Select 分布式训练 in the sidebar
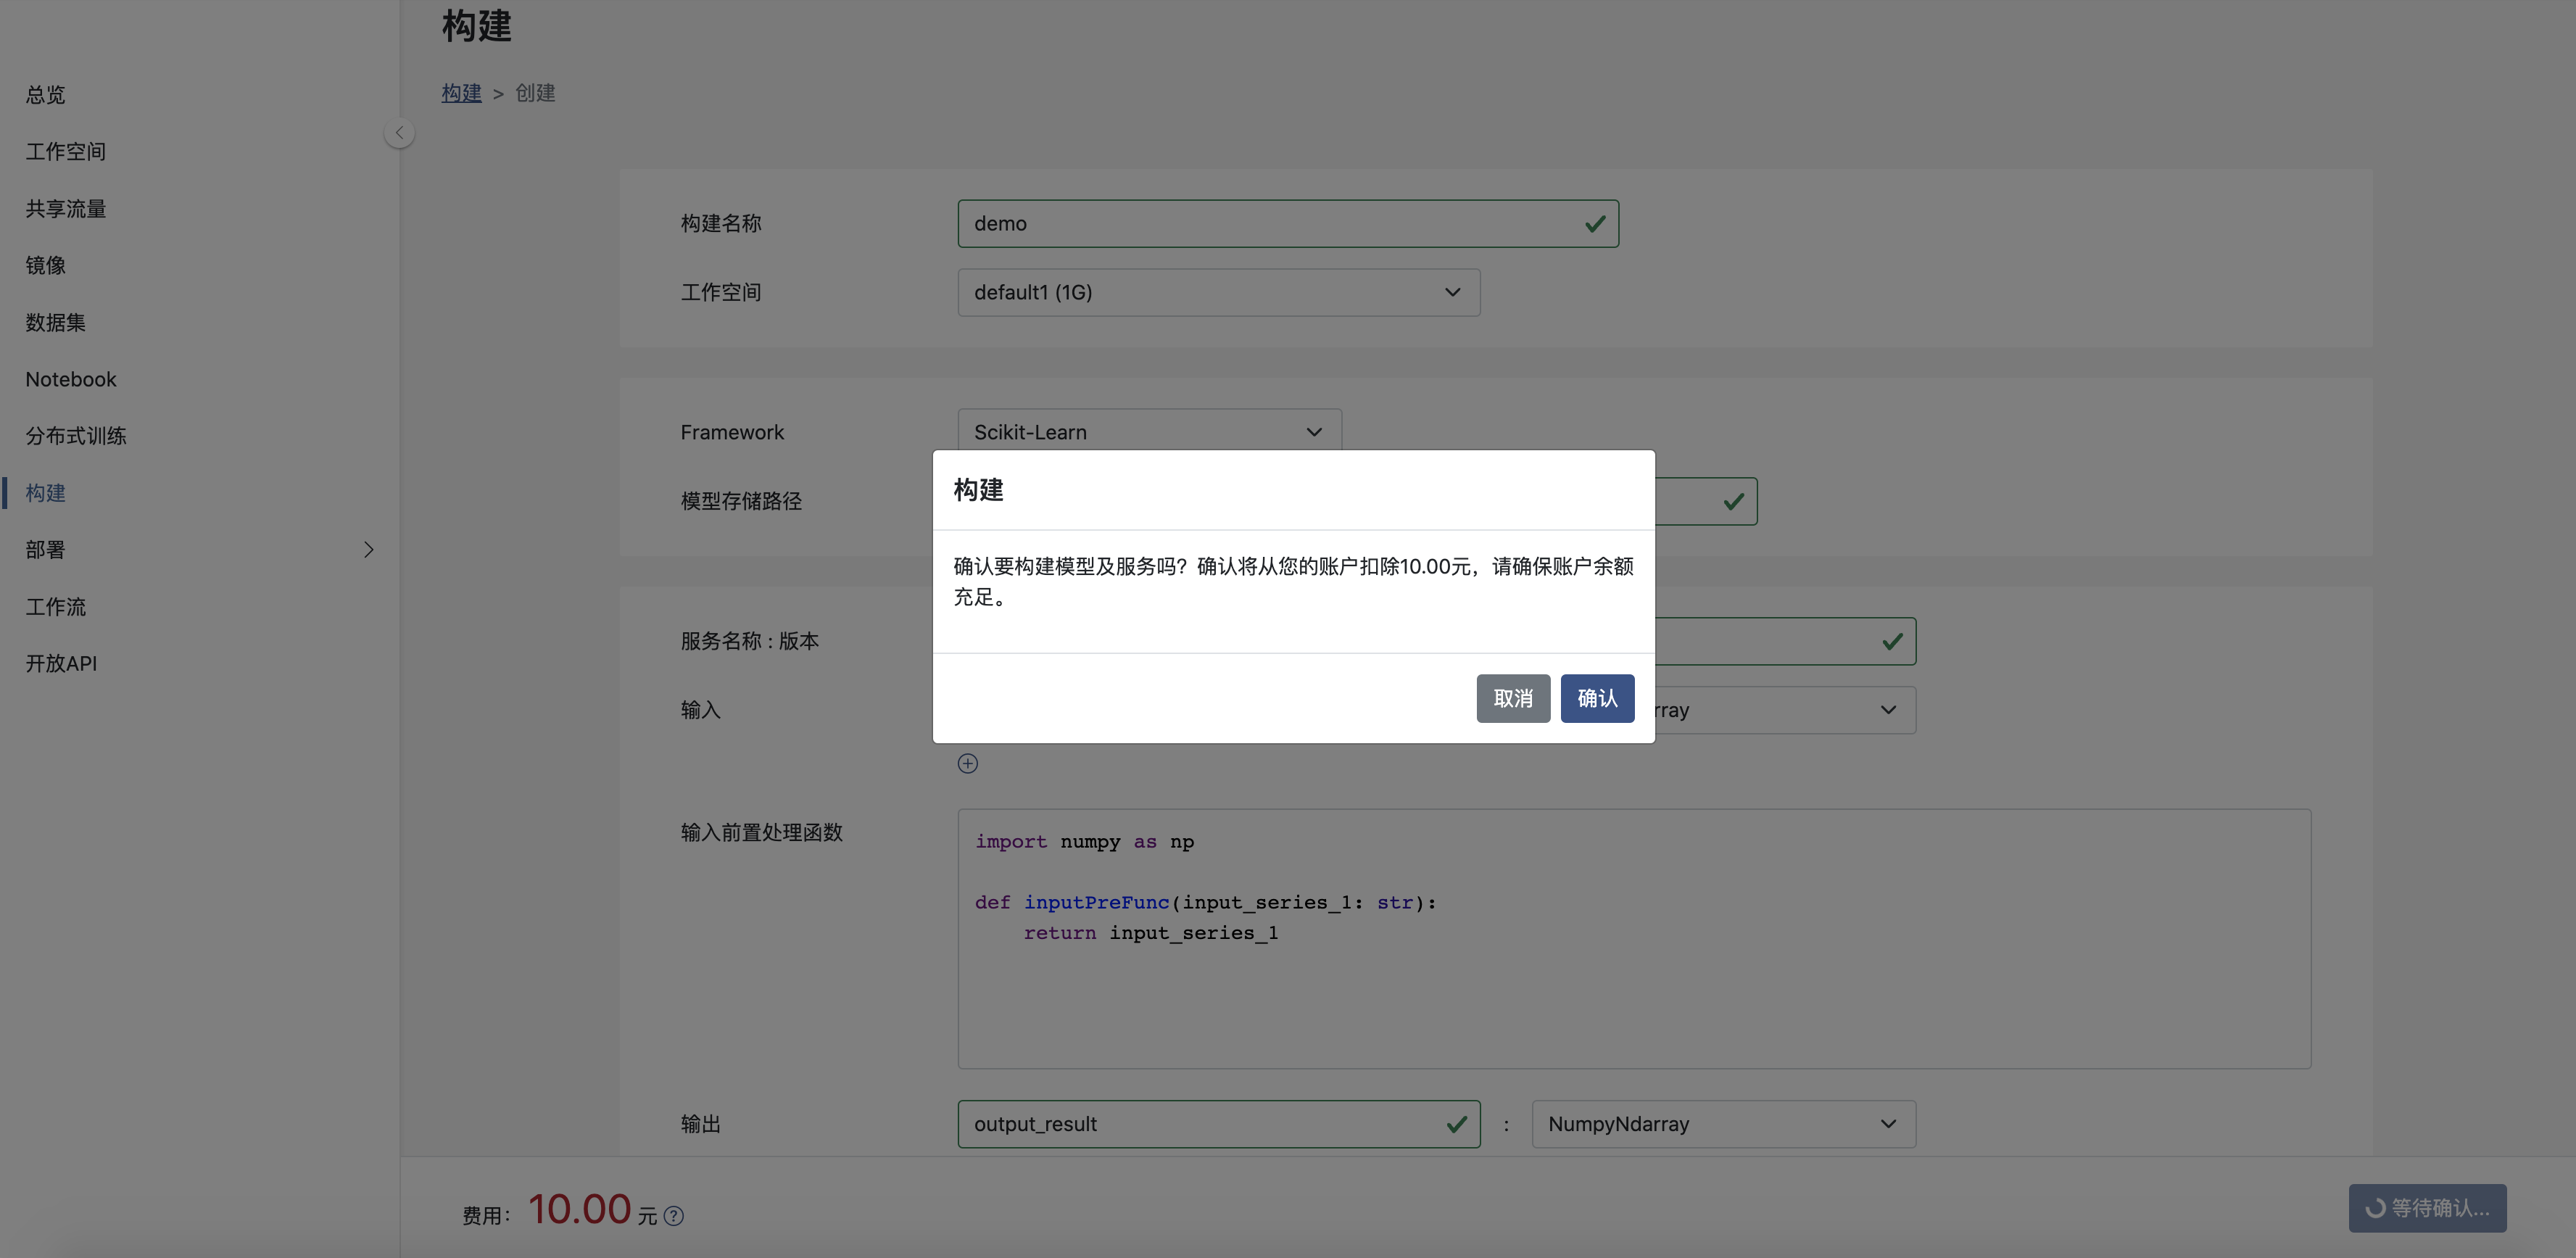Screen dimensions: 2576x1258 point(76,436)
